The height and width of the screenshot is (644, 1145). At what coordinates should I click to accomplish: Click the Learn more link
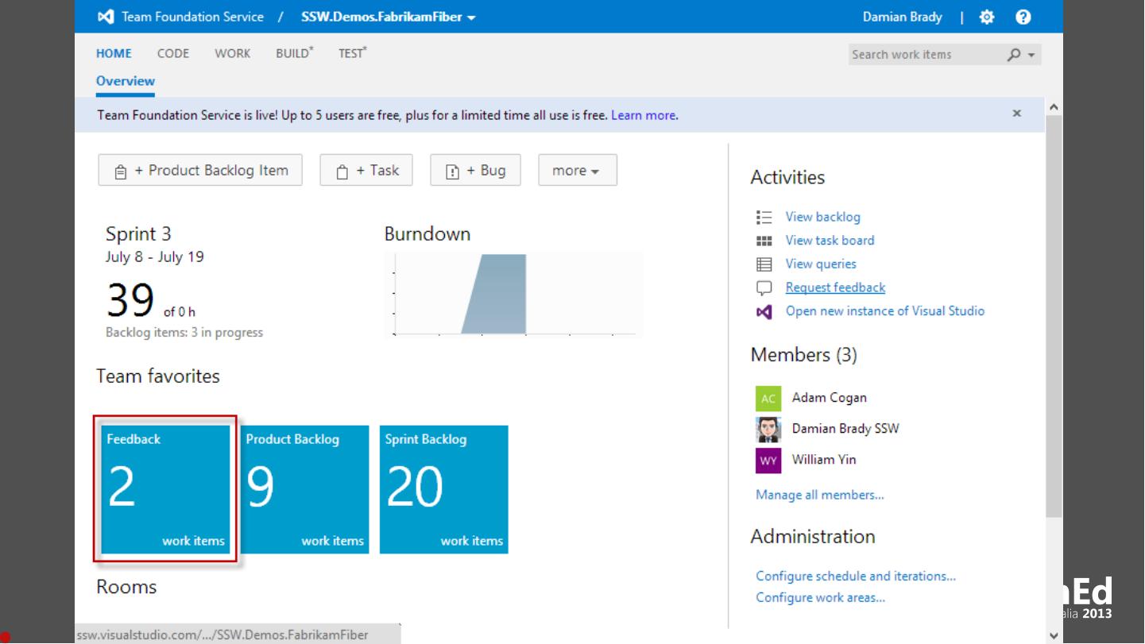point(643,115)
